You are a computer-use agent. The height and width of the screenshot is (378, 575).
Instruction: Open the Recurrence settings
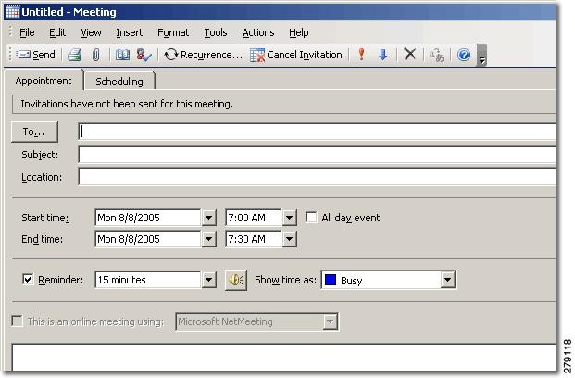203,55
